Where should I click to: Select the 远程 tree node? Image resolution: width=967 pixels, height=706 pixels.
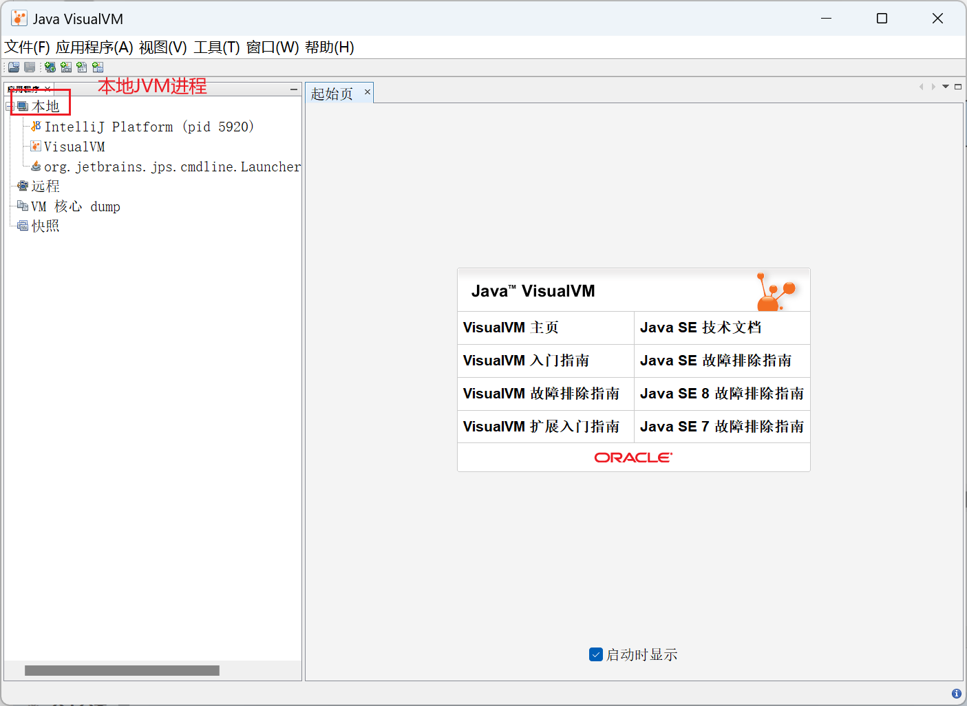(x=45, y=186)
